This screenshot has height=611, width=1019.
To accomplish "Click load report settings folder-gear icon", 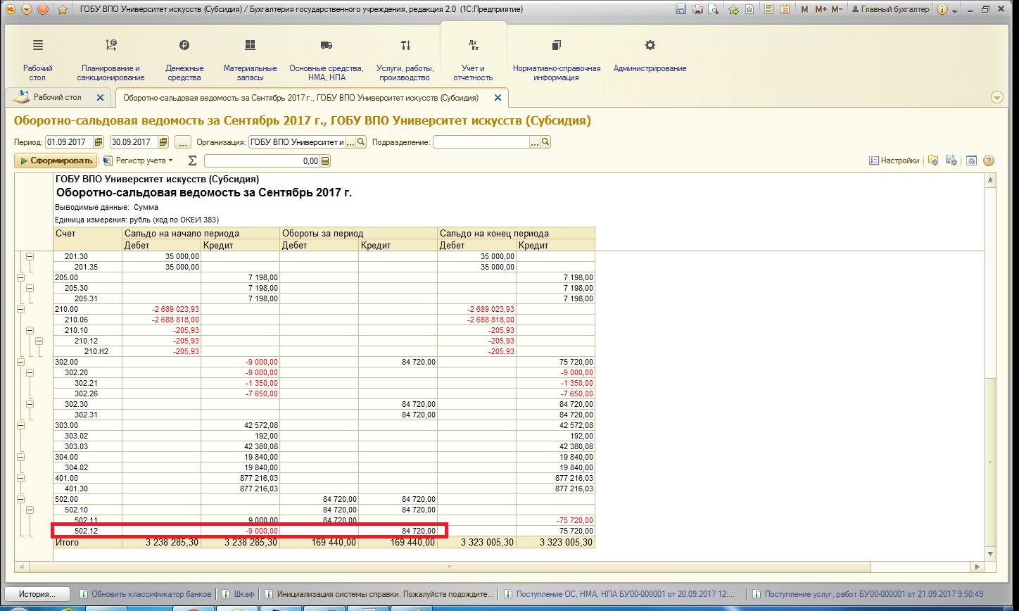I will (x=933, y=160).
